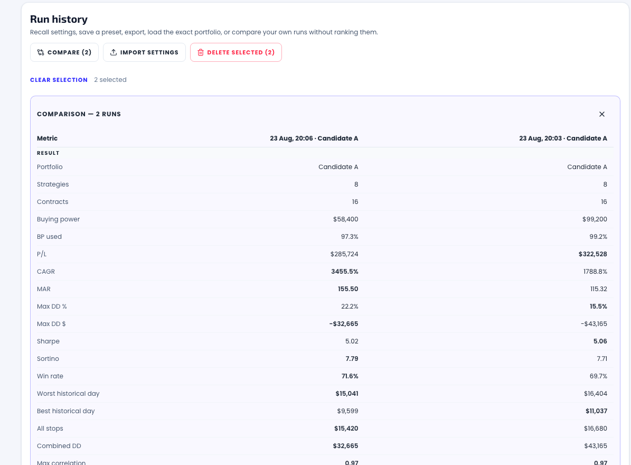Click the 97.3% BP used value
This screenshot has width=631, height=465.
coord(350,237)
